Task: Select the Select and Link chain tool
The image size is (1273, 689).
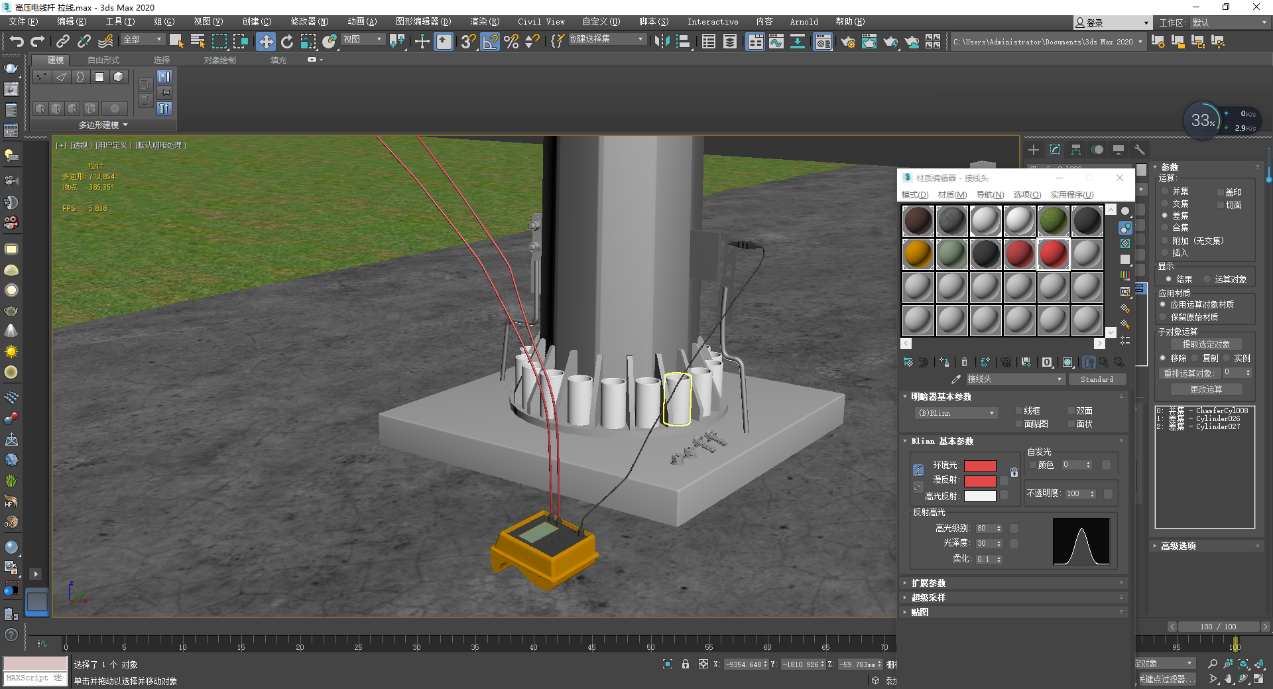Action: tap(63, 42)
